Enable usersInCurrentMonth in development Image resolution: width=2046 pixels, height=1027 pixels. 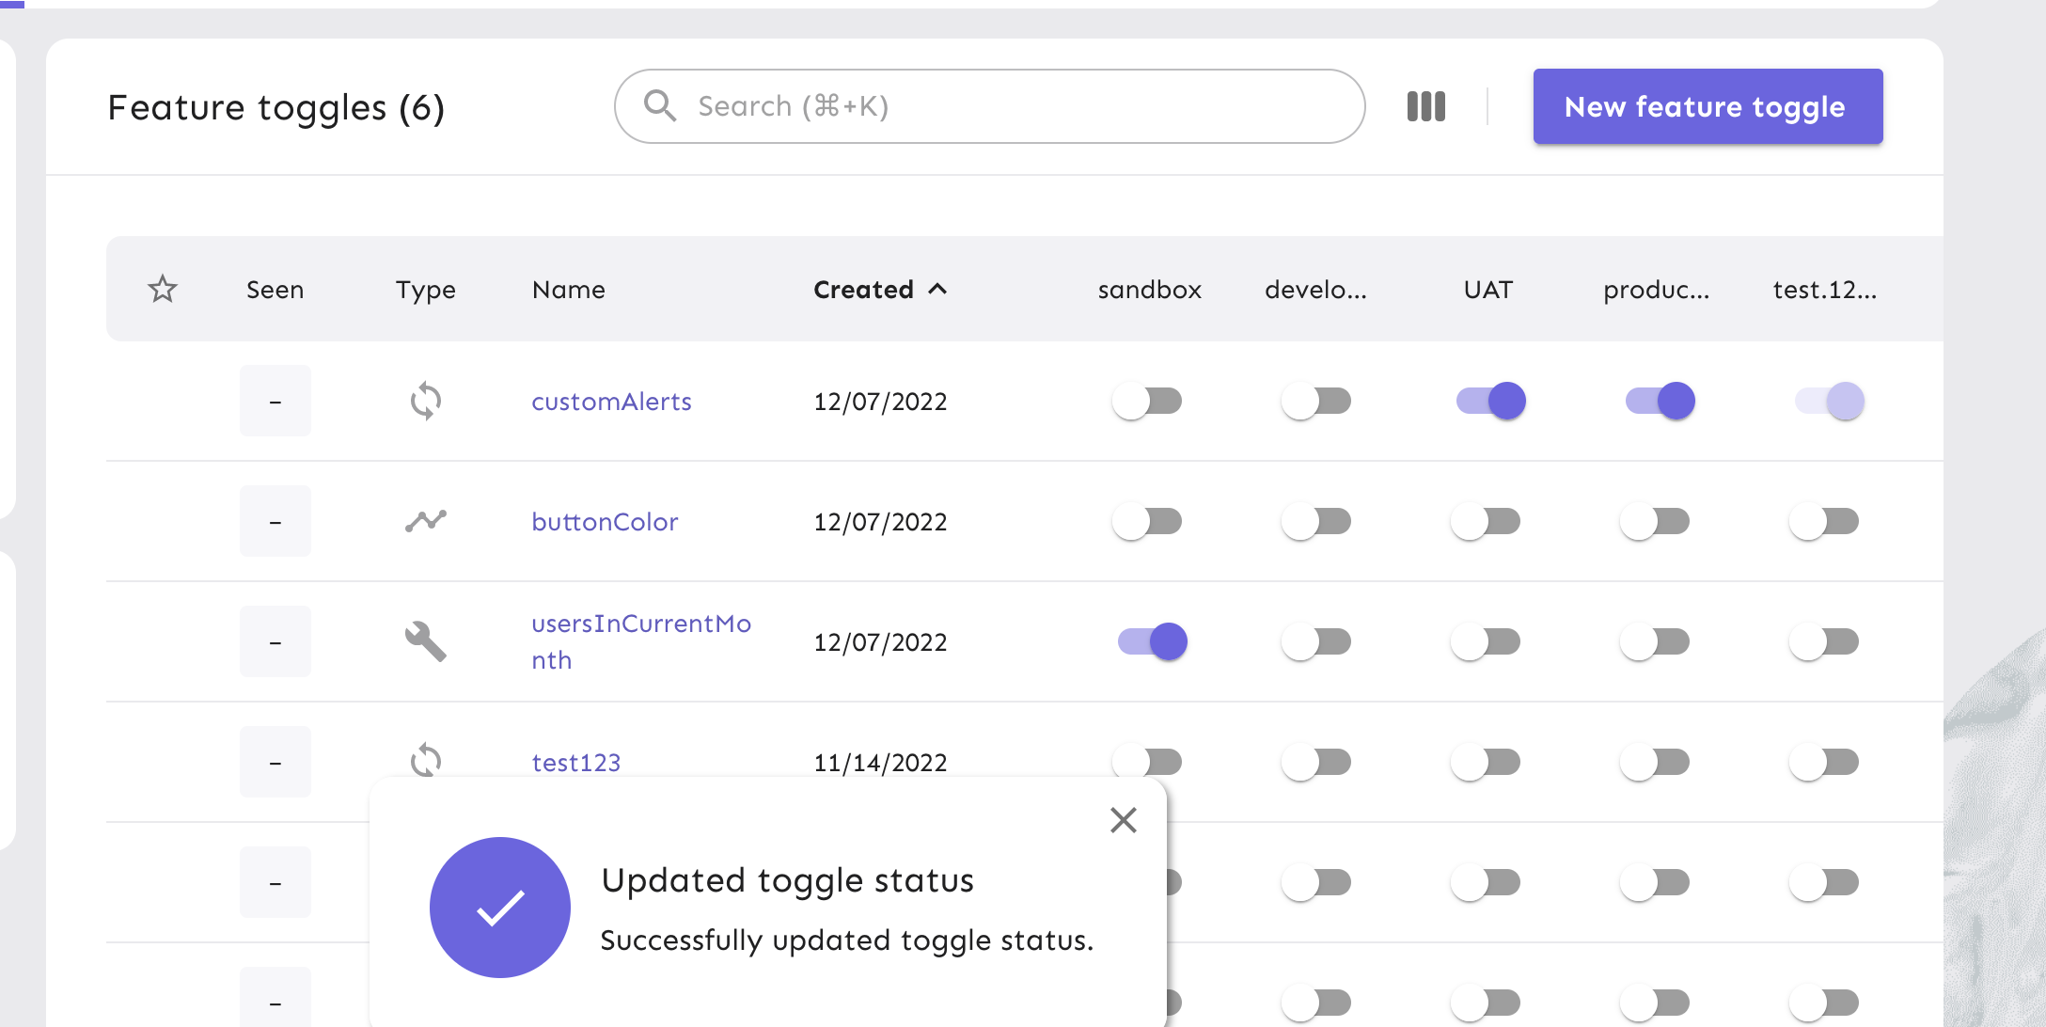1316,641
